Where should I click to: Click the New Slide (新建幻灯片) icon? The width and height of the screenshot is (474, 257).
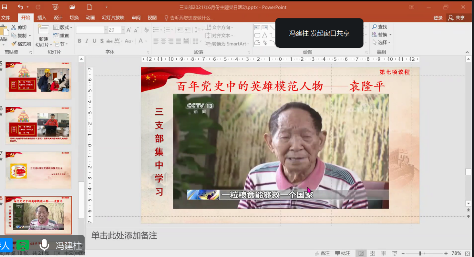[x=43, y=31]
